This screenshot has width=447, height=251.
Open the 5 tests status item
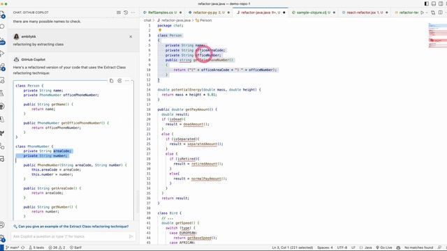[x=36, y=248]
